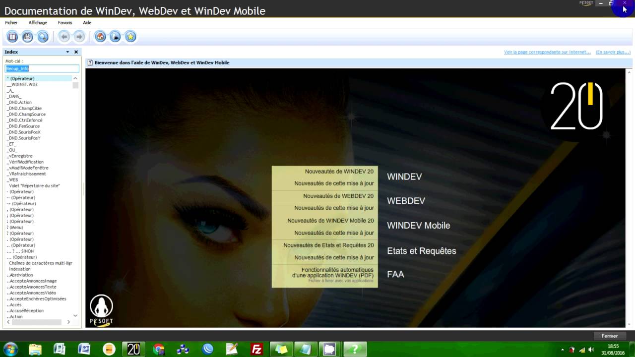Open 'Nouveautés de WINDEV 20' link
635x357 pixels.
339,172
